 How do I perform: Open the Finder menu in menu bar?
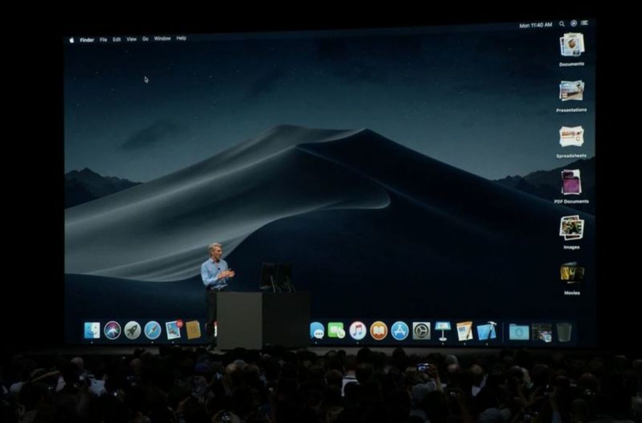click(x=87, y=40)
